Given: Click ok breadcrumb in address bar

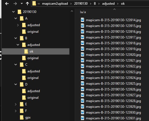Looking at the screenshot, I should coord(123,4).
